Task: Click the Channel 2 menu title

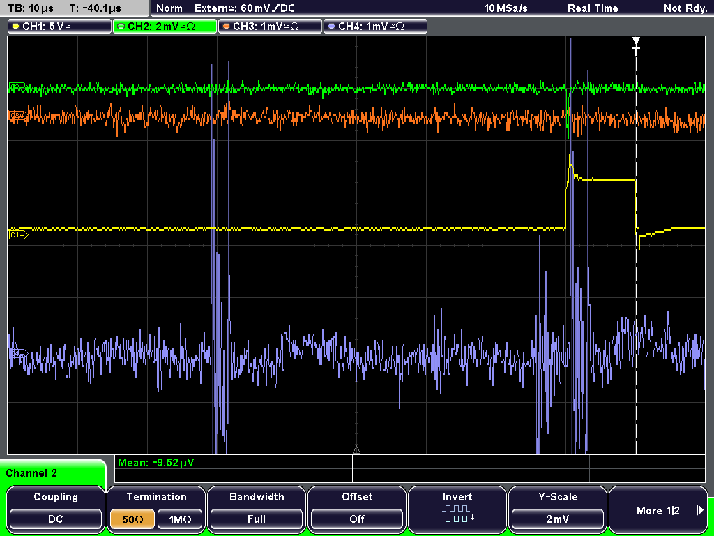Action: coord(31,473)
